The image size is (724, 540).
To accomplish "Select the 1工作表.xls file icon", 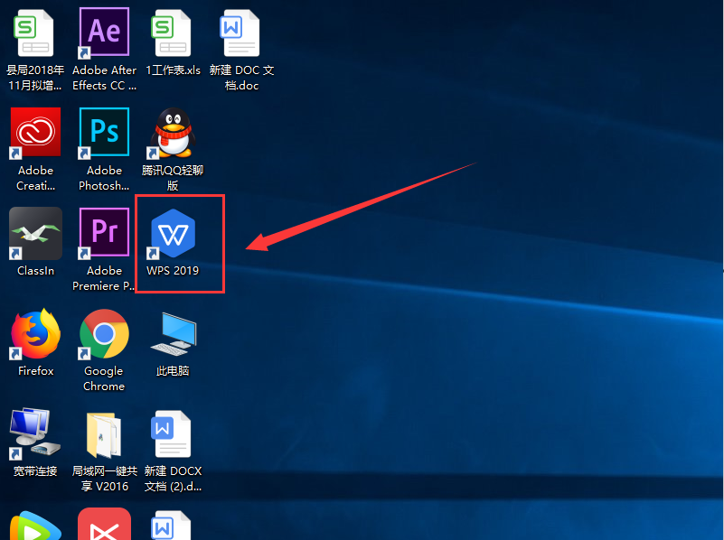I will (172, 33).
